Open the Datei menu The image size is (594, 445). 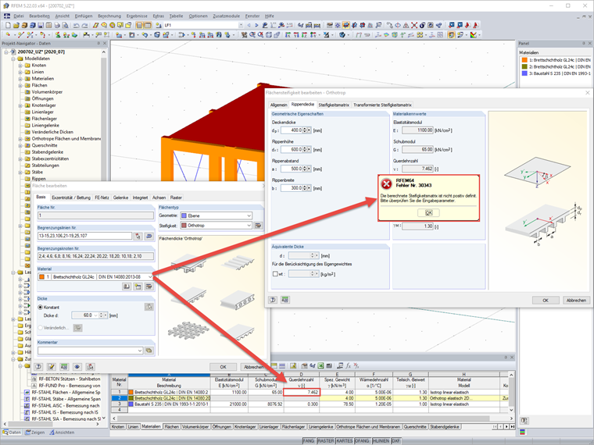click(x=19, y=16)
